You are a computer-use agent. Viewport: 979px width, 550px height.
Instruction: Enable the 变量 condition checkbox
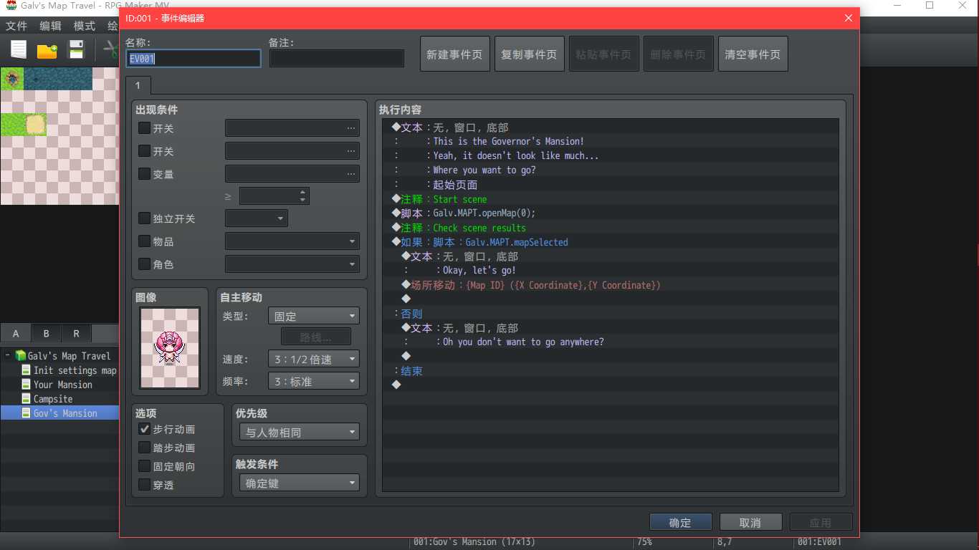(x=144, y=174)
